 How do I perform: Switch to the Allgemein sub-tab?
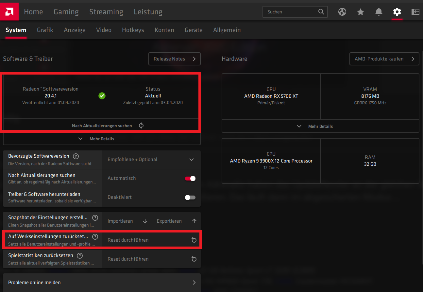pyautogui.click(x=227, y=30)
